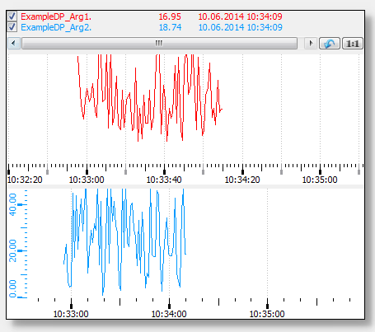Click the left scroll arrow button
Screen dimensions: 375x332
pyautogui.click(x=14, y=44)
